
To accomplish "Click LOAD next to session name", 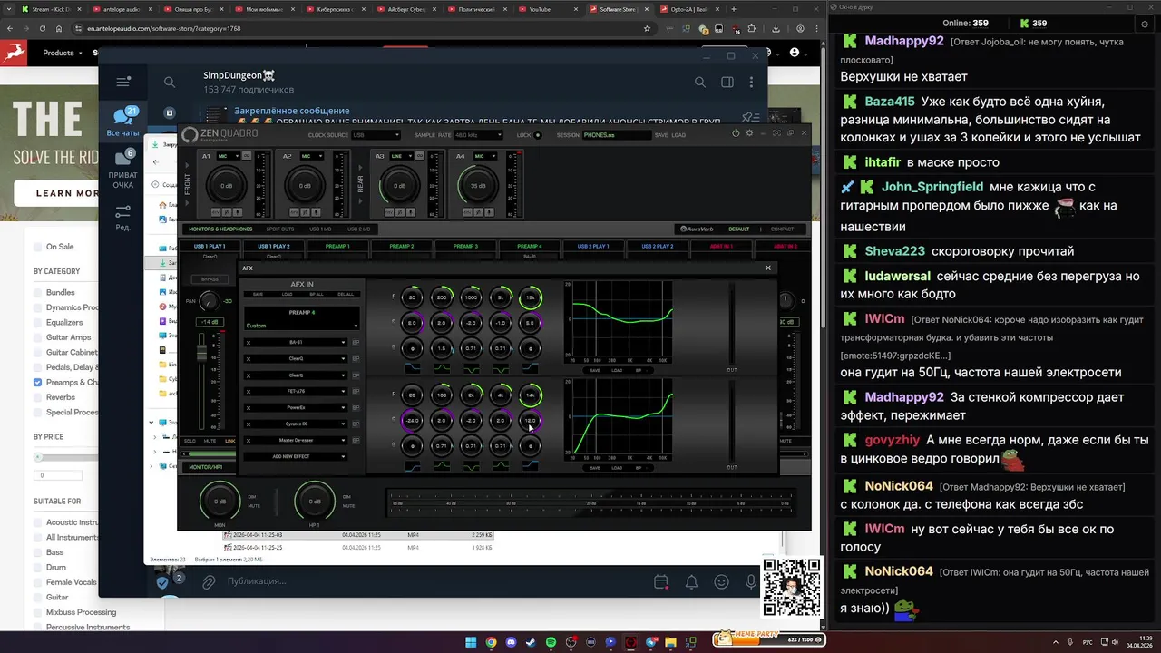I will point(678,135).
